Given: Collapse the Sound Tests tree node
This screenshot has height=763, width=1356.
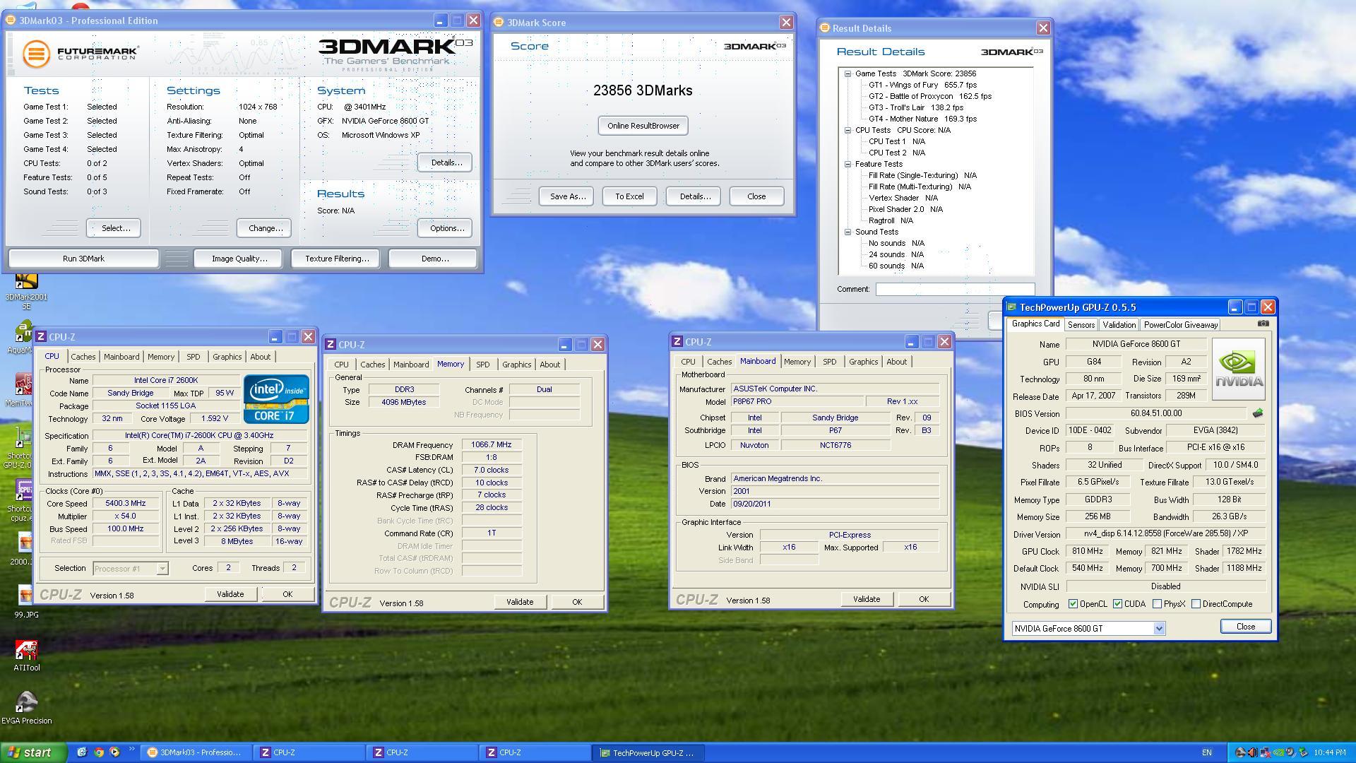Looking at the screenshot, I should coord(847,232).
